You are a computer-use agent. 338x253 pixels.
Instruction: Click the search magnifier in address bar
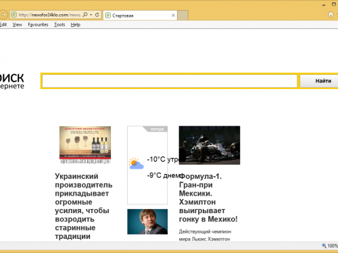85,15
